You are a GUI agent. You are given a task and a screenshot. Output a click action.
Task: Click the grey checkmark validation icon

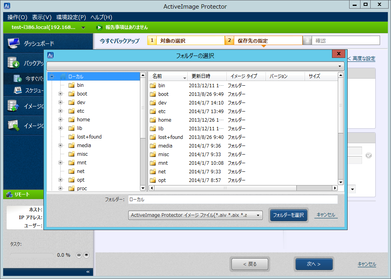point(369,155)
